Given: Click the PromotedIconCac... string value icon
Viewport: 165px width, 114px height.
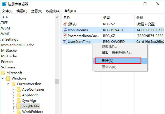Looking at the screenshot, I should click(x=65, y=36).
